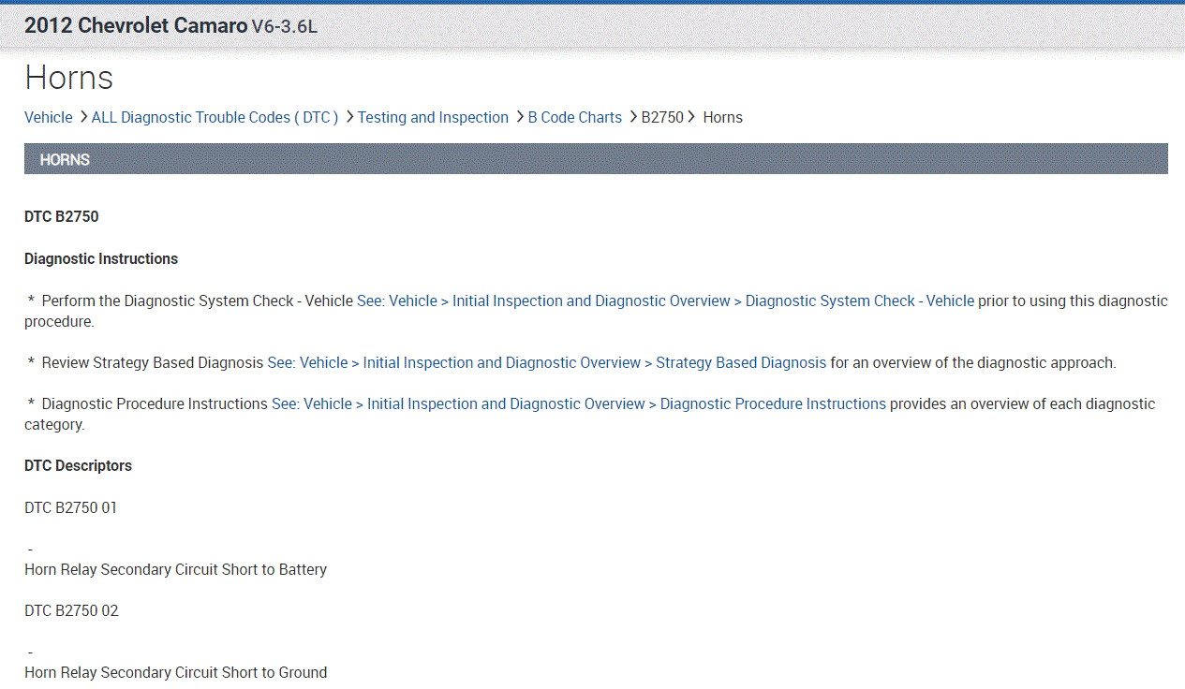Open Diagnostic System Check - Vehicle link

pos(665,301)
